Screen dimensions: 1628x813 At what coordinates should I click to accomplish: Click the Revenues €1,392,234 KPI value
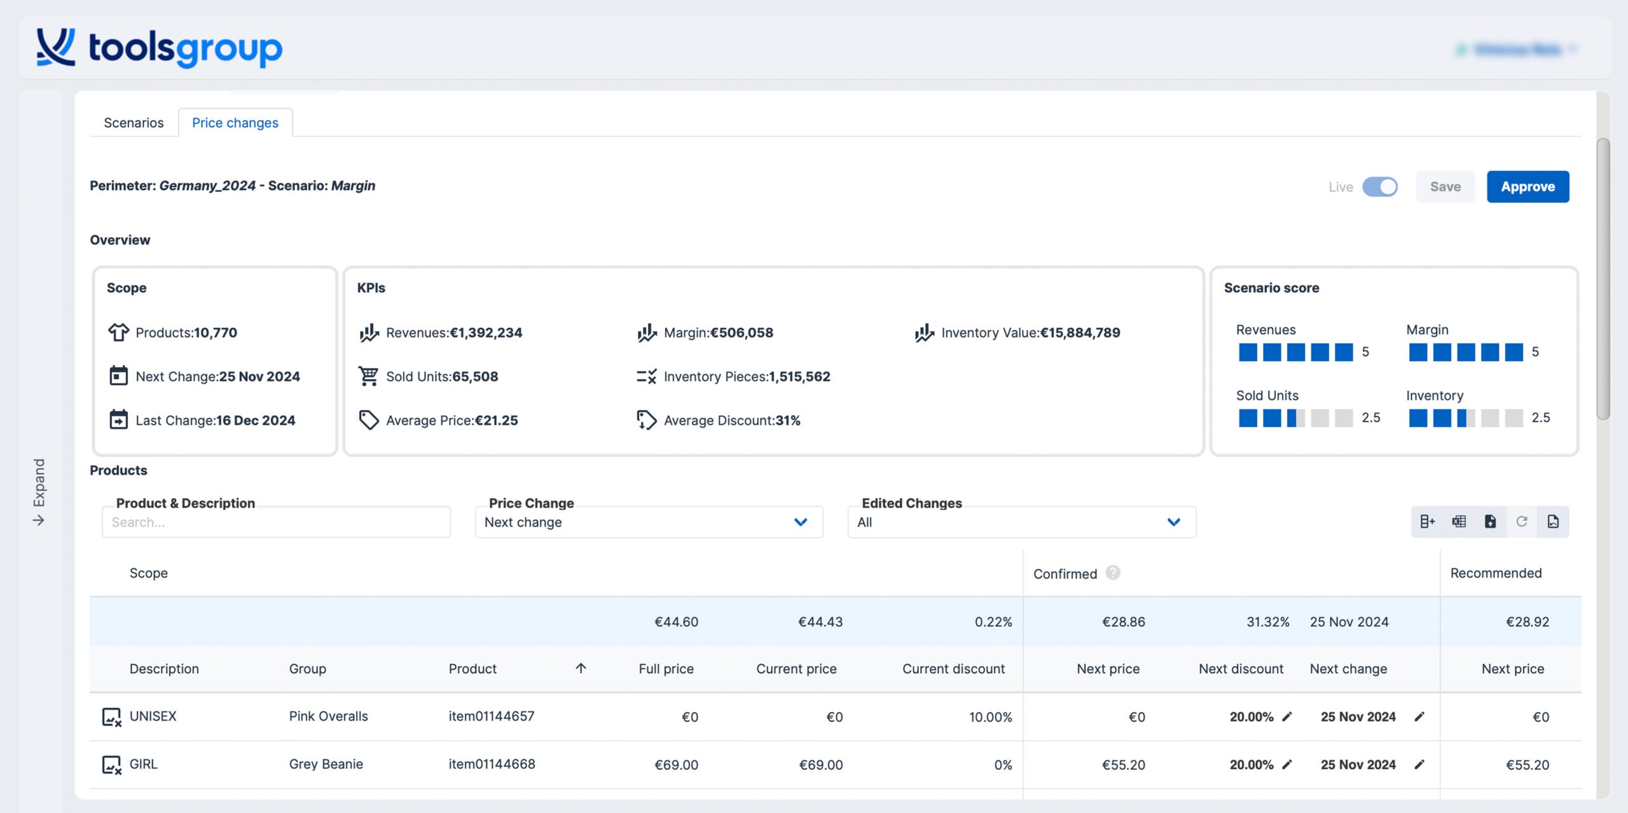coord(486,332)
